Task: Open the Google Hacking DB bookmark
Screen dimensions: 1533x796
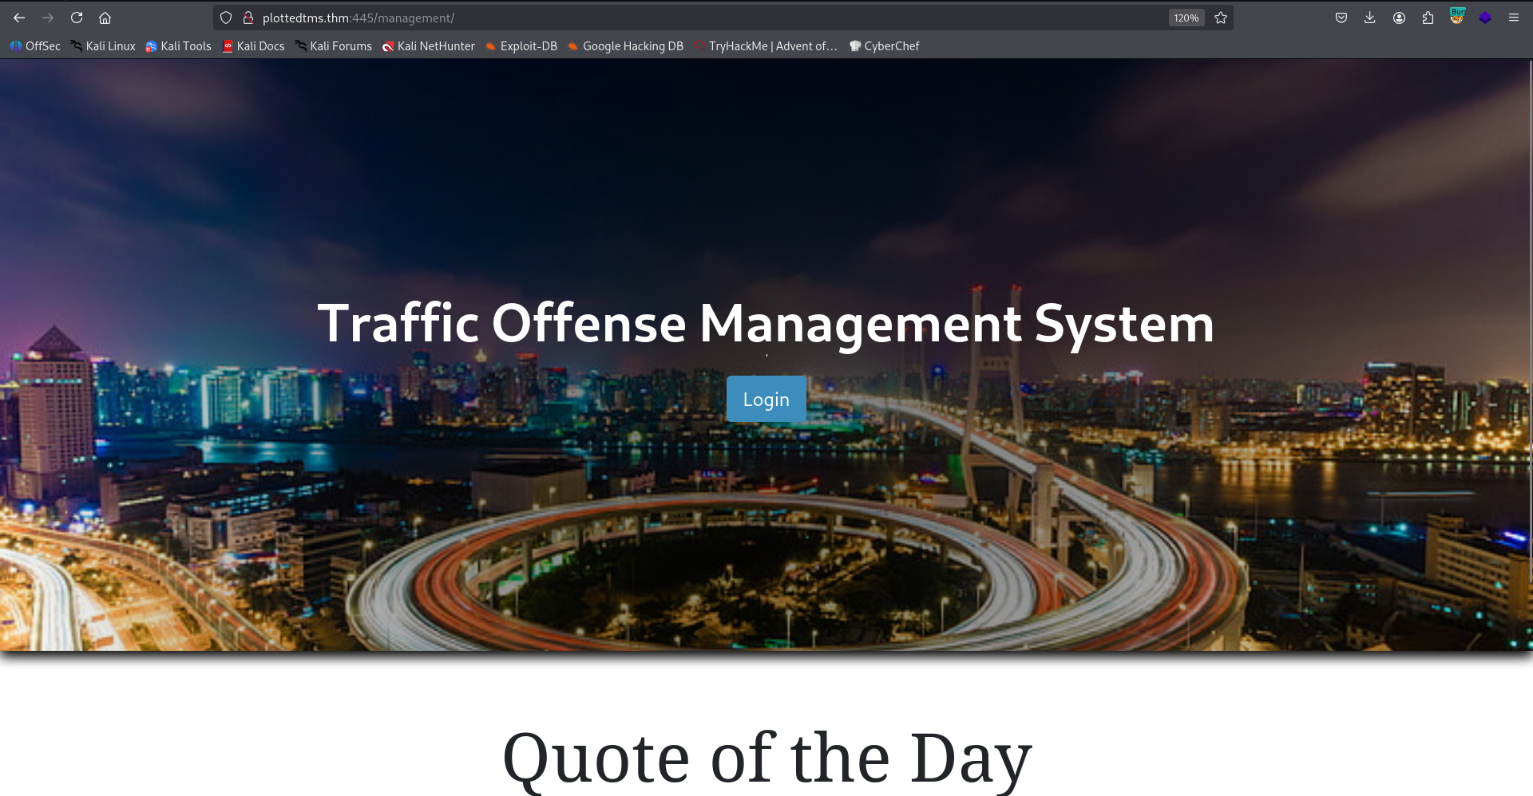Action: (x=624, y=46)
